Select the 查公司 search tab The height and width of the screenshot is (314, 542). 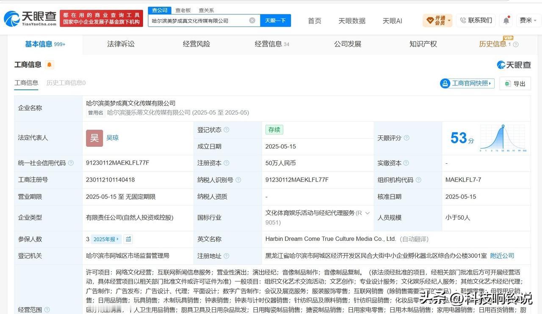click(x=160, y=10)
